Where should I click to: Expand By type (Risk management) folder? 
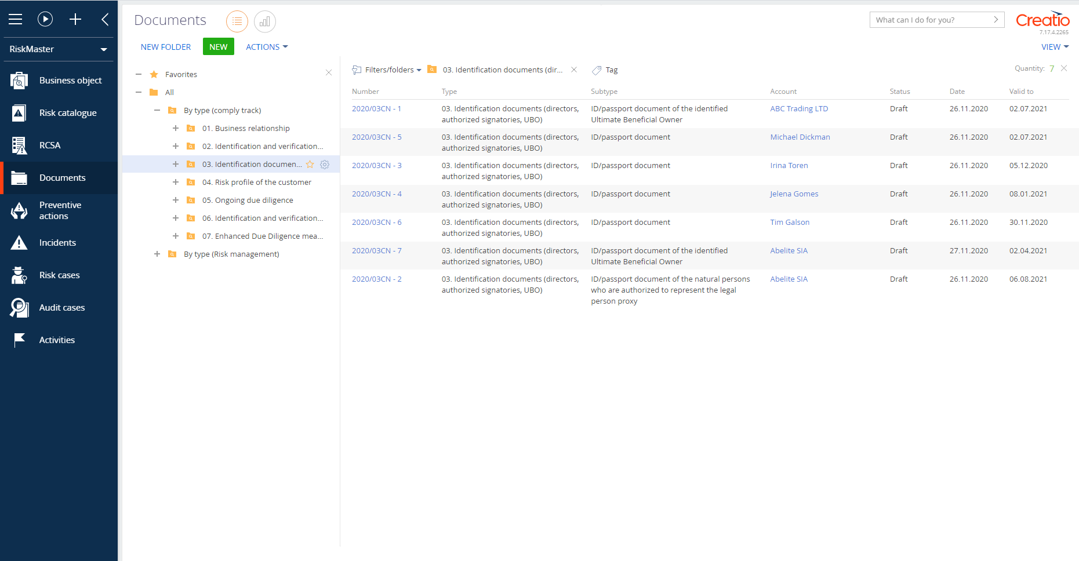tap(157, 254)
